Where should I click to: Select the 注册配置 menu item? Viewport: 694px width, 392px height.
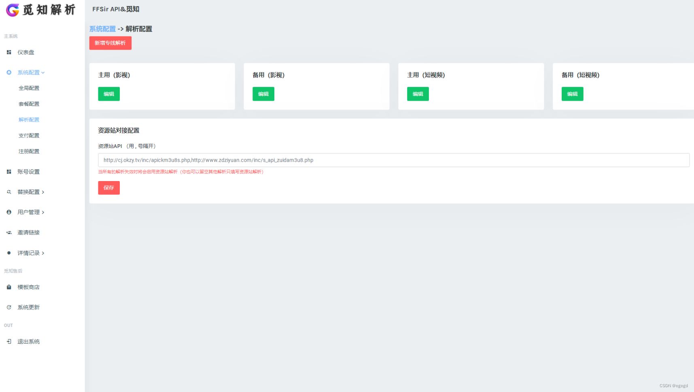(x=28, y=151)
